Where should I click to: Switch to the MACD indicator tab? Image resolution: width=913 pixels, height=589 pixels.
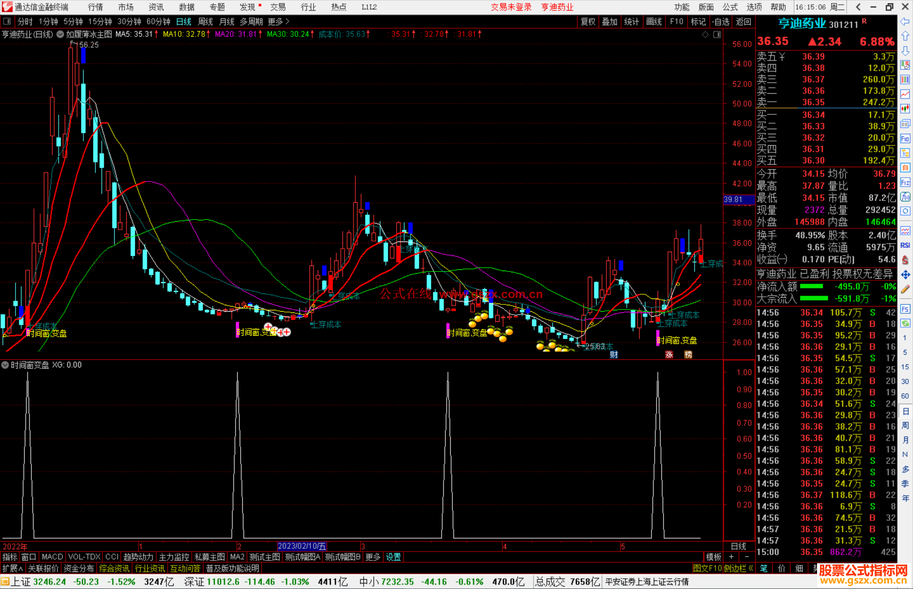(x=52, y=557)
